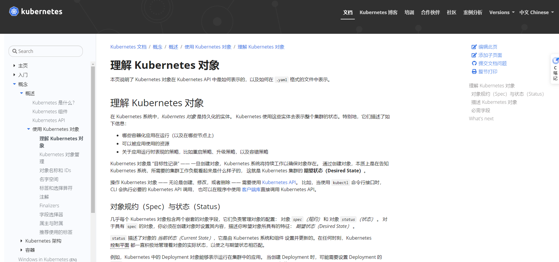Image resolution: width=559 pixels, height=262 pixels.
Task: Open 培训 in top navigation
Action: [409, 12]
